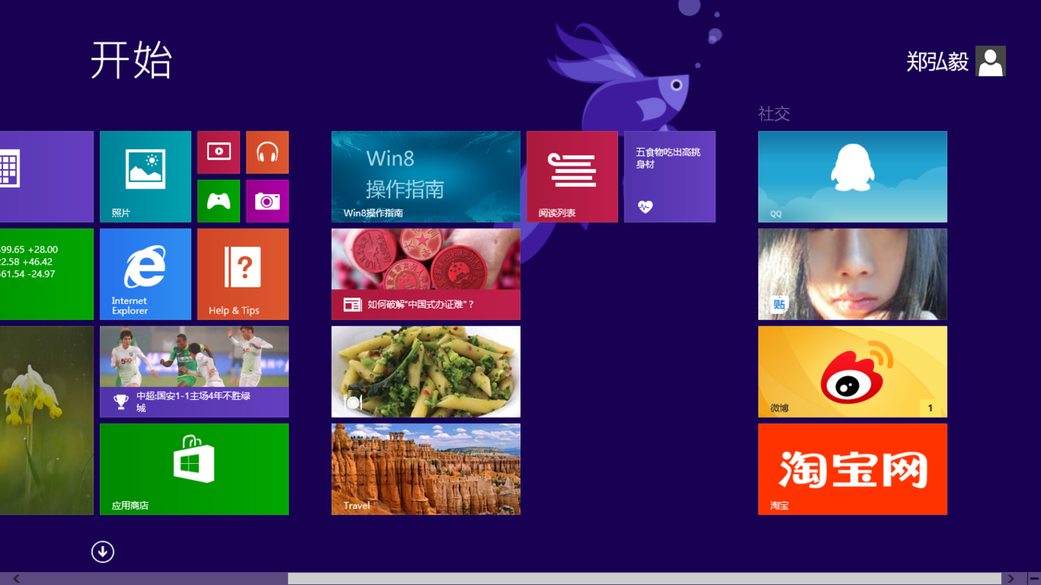Open the flower photo desktop tile
This screenshot has width=1041, height=585.
[x=46, y=420]
